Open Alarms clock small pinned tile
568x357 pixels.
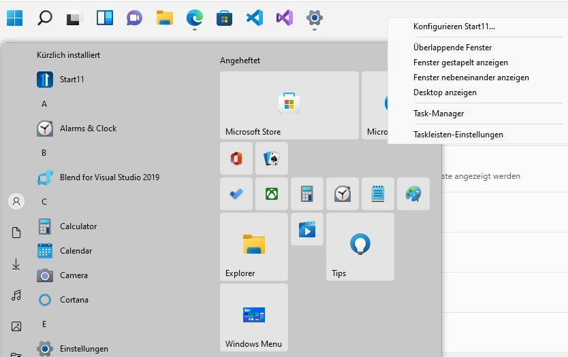click(343, 194)
